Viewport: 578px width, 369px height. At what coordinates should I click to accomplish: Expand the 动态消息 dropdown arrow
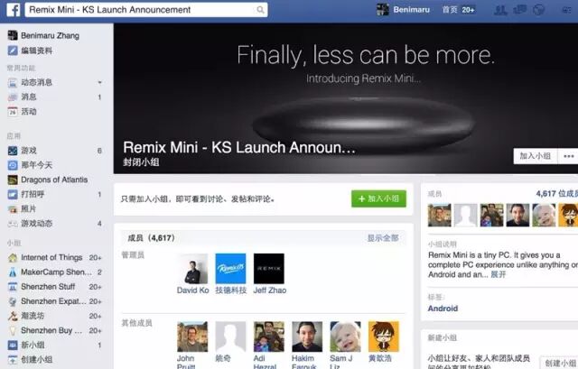99,82
